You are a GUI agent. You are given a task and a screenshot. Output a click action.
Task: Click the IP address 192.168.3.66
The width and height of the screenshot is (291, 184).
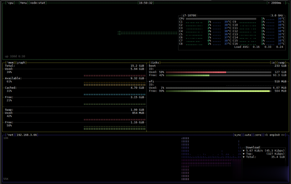[27, 135]
